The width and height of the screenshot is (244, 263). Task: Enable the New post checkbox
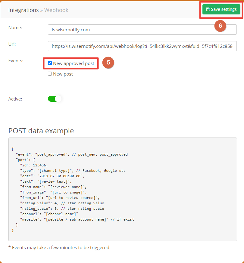pyautogui.click(x=50, y=74)
